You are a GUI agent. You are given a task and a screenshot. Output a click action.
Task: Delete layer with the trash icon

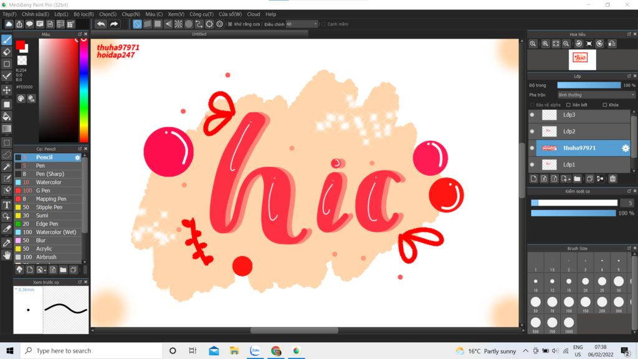point(613,179)
